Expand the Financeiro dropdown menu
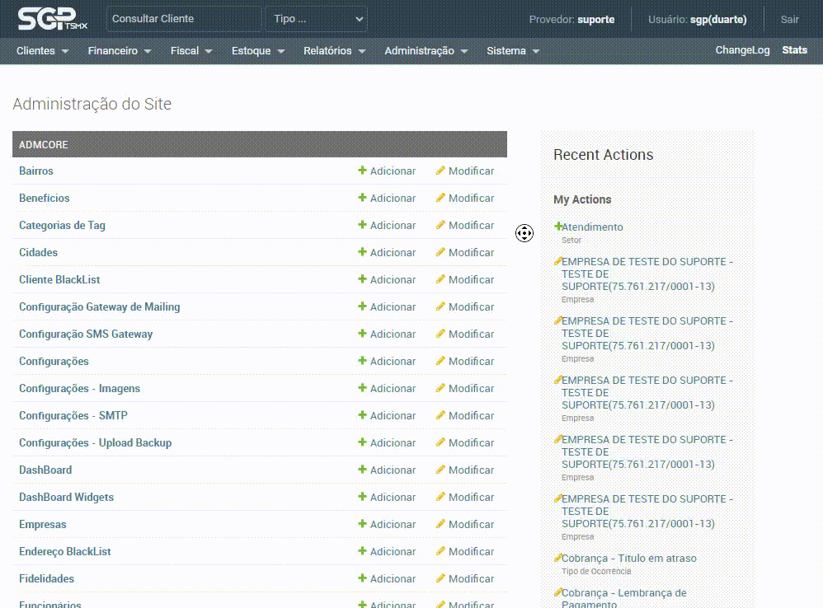The image size is (823, 608). [120, 51]
